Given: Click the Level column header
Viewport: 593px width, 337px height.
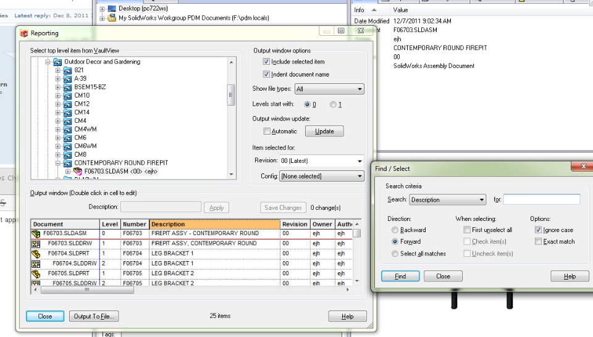Looking at the screenshot, I should [x=110, y=224].
